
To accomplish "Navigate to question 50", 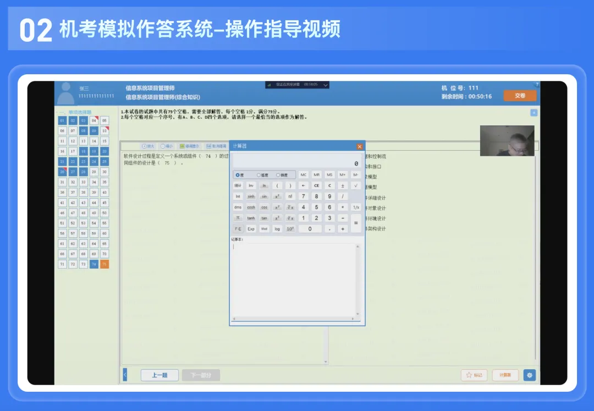I will tap(105, 213).
